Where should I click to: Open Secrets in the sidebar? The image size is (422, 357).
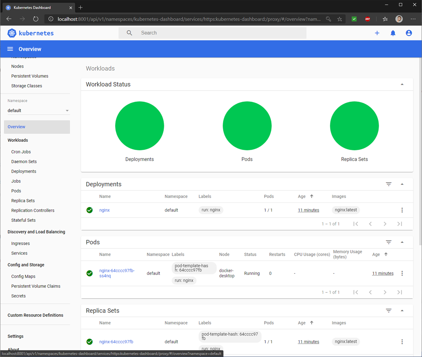pos(18,296)
